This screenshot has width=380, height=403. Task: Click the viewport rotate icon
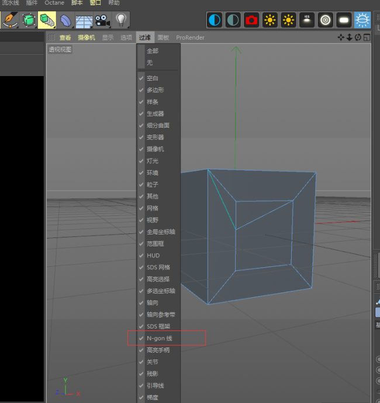click(x=358, y=37)
